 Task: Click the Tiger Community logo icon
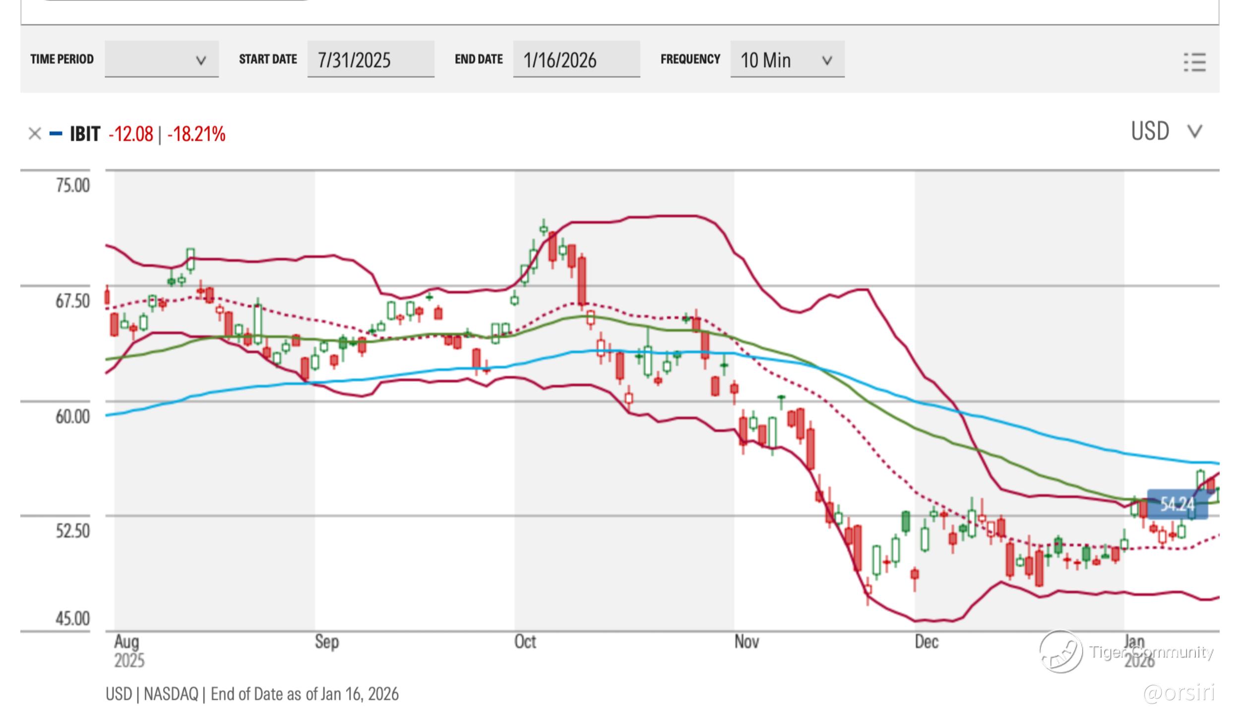click(1060, 652)
